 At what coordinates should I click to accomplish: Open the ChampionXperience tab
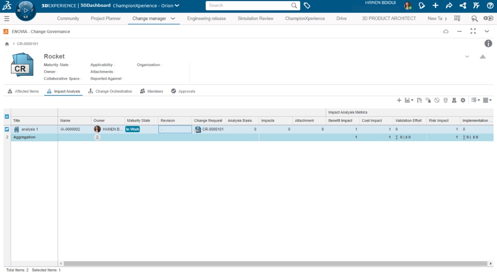(x=305, y=19)
